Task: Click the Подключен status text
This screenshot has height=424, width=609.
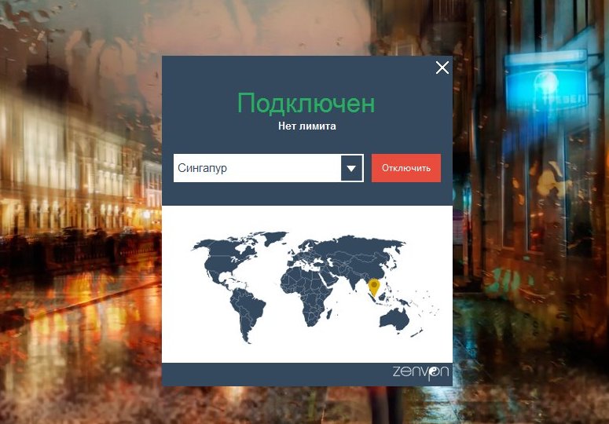Action: pyautogui.click(x=306, y=103)
